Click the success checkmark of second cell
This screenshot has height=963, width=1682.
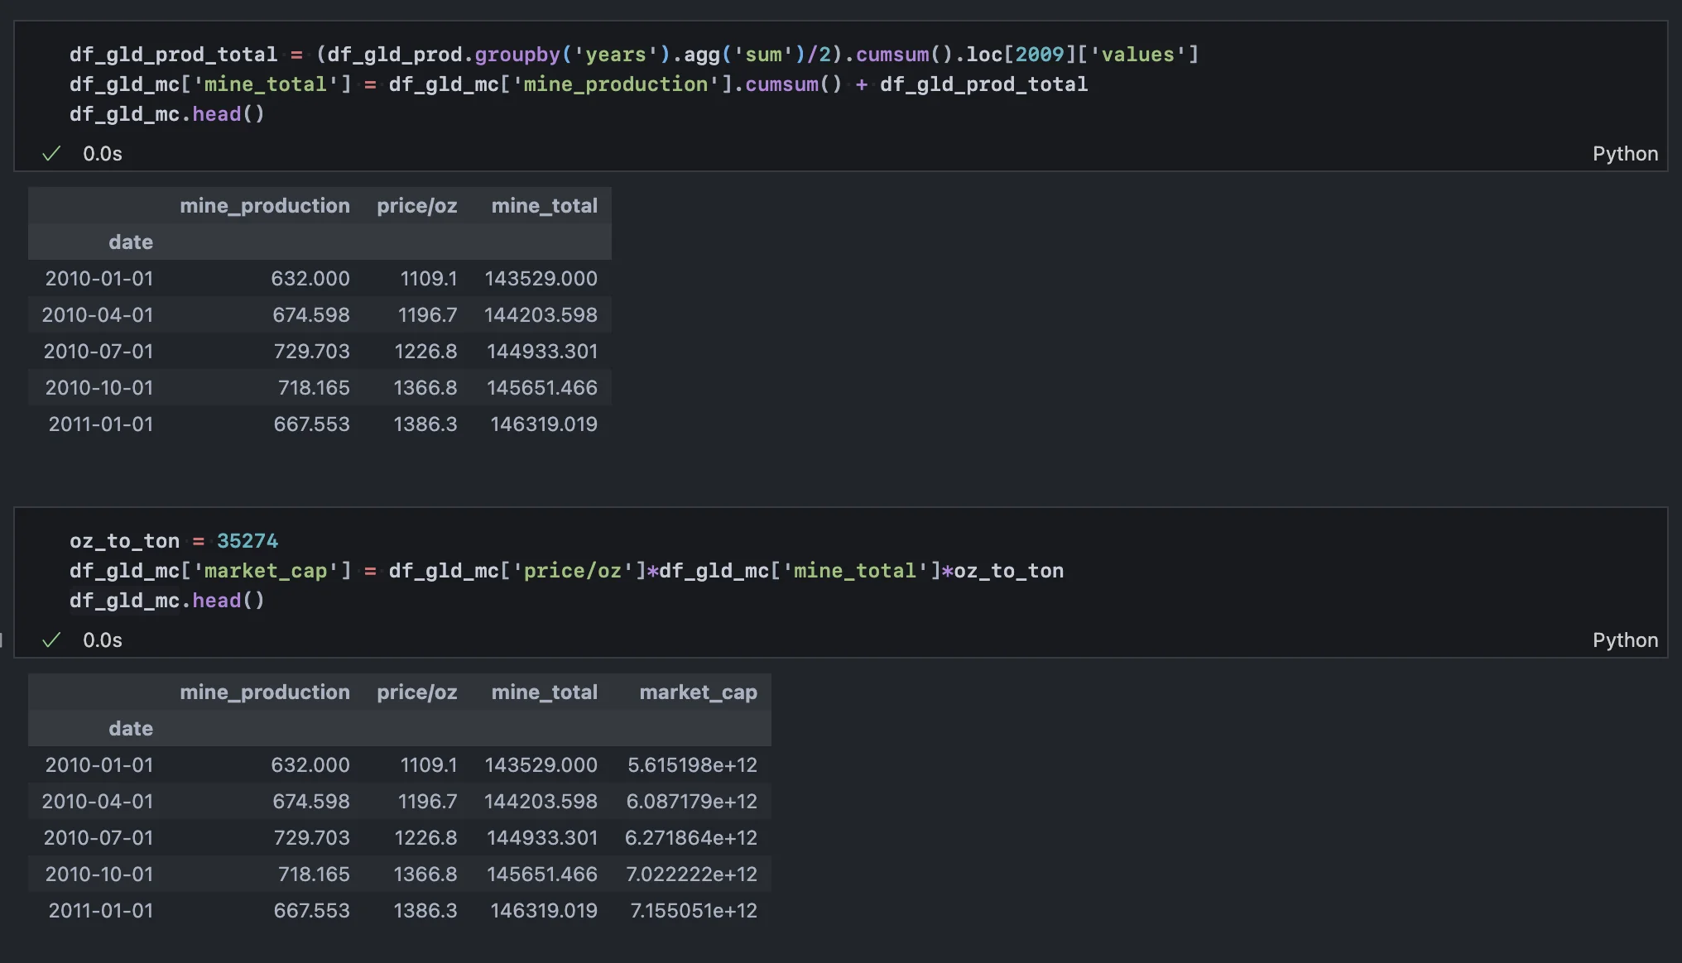pyautogui.click(x=51, y=640)
